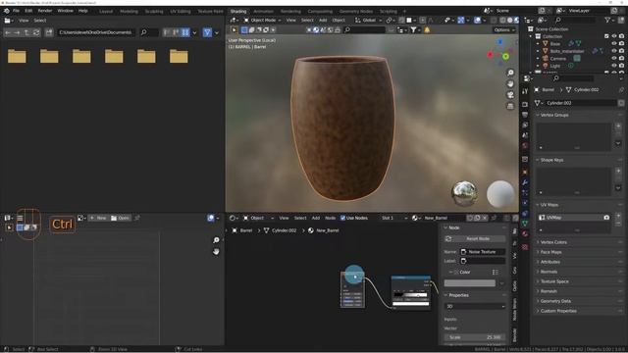Click New image button in image editor

pyautogui.click(x=98, y=218)
